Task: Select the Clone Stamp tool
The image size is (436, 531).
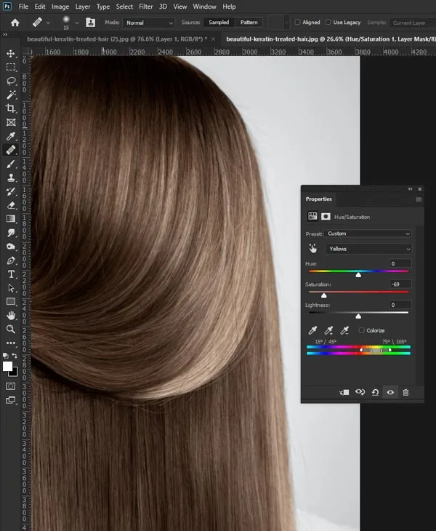Action: click(x=11, y=177)
